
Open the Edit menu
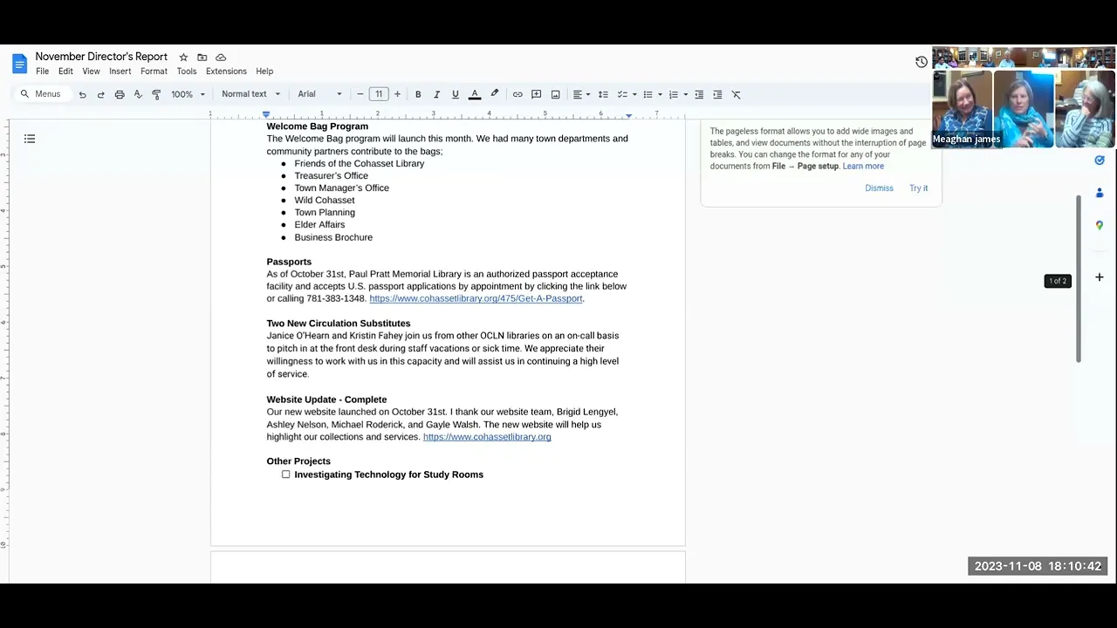tap(65, 72)
